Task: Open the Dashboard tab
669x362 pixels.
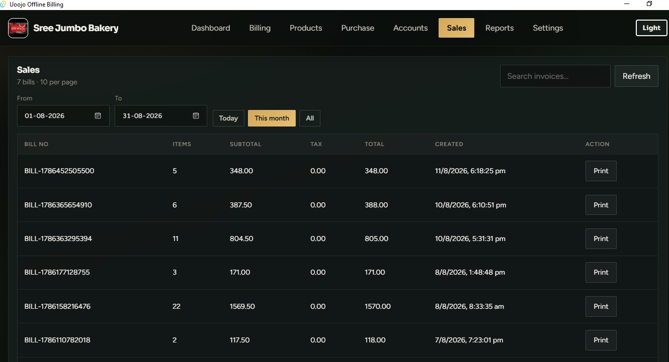Action: click(211, 28)
